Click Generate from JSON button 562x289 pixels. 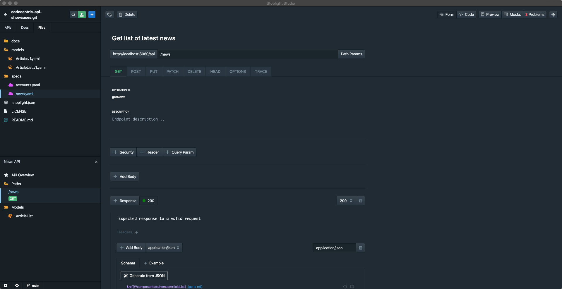click(x=144, y=276)
